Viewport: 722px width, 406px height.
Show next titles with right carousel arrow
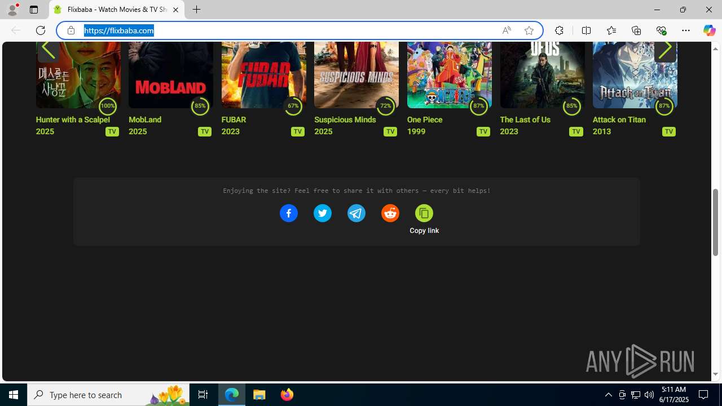(x=665, y=50)
